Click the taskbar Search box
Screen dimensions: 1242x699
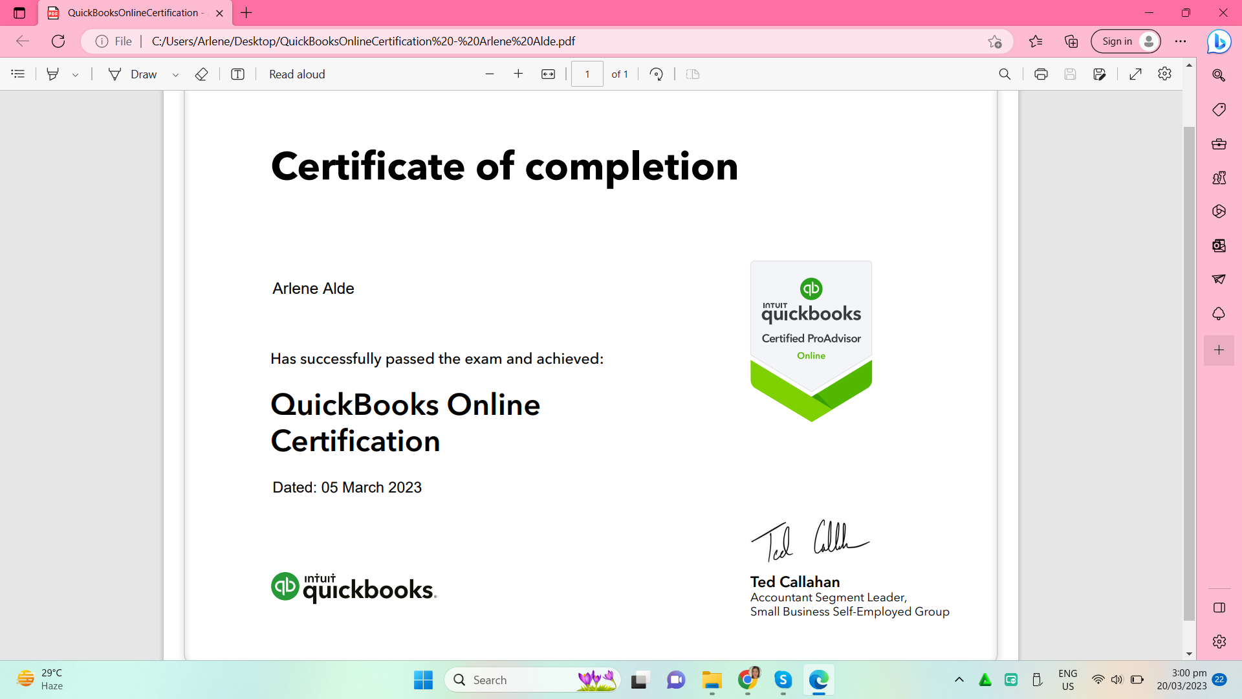pos(532,680)
